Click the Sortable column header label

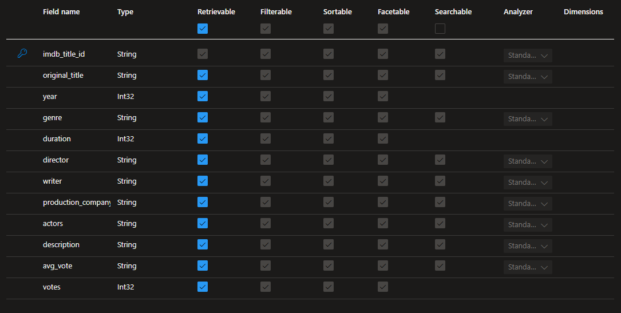[338, 12]
